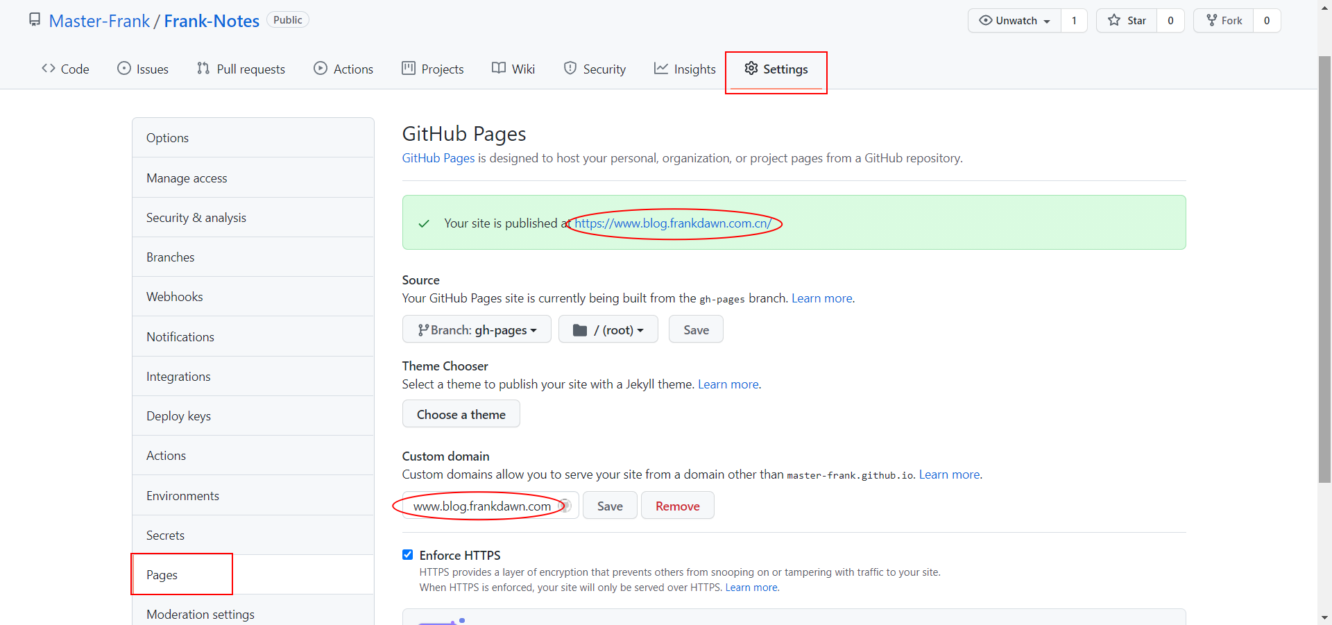The image size is (1332, 625).
Task: Click the vertical page scrollbar
Action: pyautogui.click(x=1324, y=269)
